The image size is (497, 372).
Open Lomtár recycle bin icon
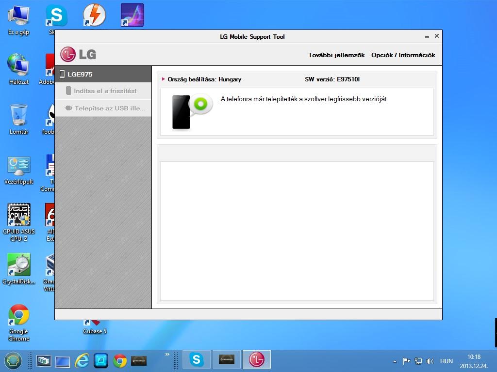[19, 119]
